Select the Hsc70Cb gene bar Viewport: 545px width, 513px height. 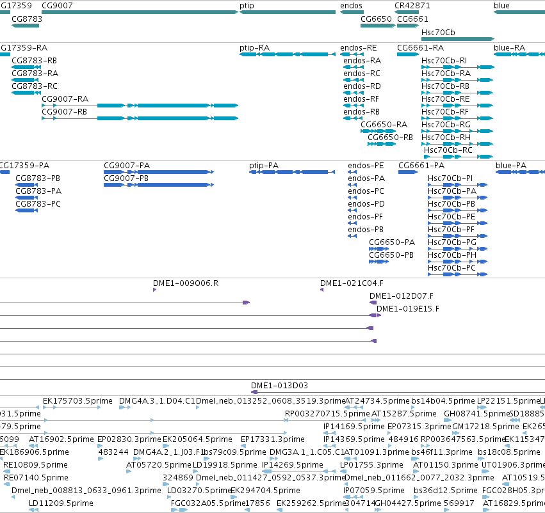pyautogui.click(x=458, y=39)
